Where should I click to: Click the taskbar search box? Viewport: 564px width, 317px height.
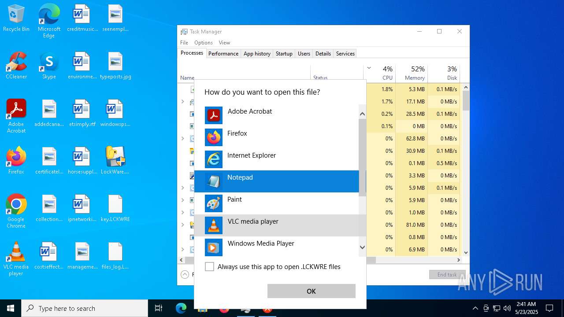[x=85, y=308]
